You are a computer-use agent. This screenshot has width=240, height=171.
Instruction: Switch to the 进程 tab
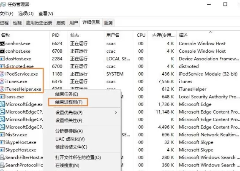click(5, 23)
